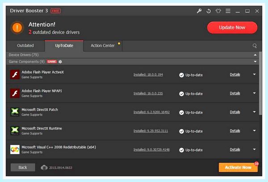
Task: Click database version 2015.0914.0653 text
Action: click(61, 168)
